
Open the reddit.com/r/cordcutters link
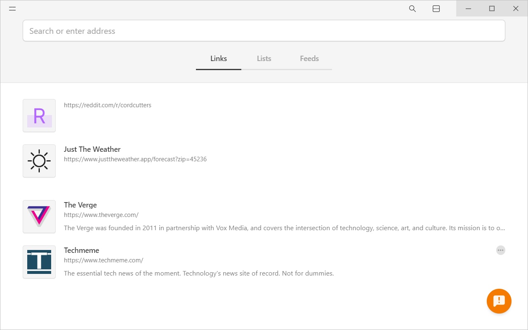tap(108, 105)
